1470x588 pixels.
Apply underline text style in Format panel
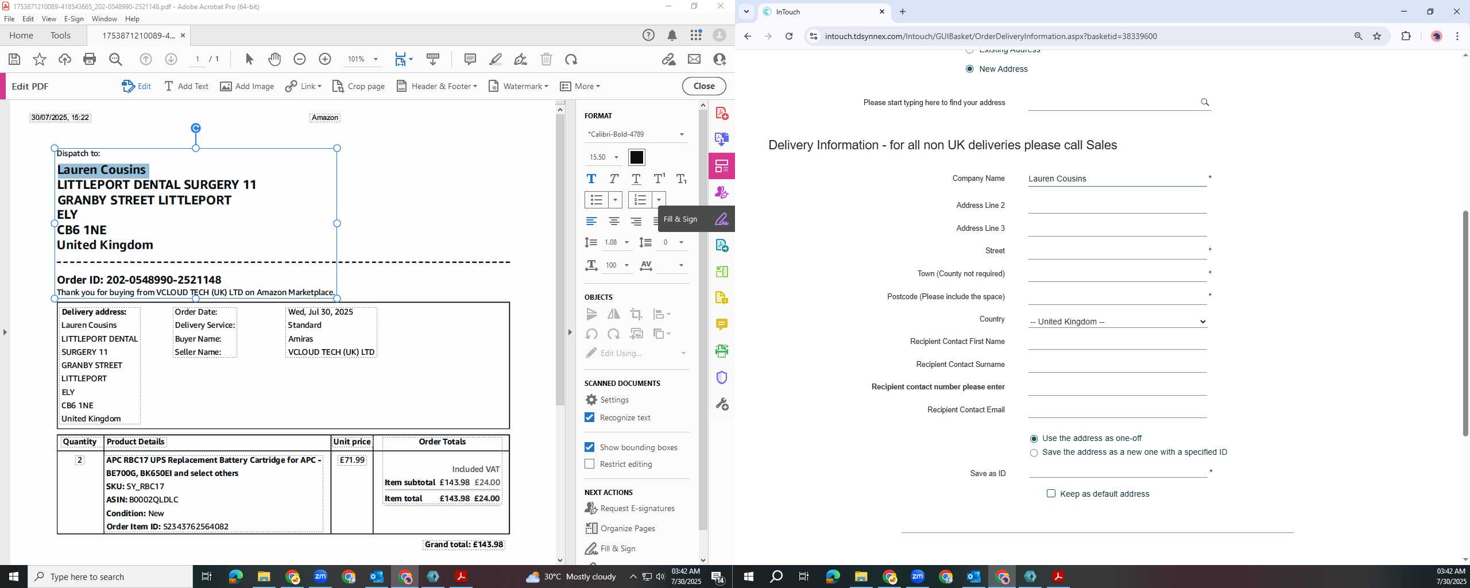tap(636, 179)
